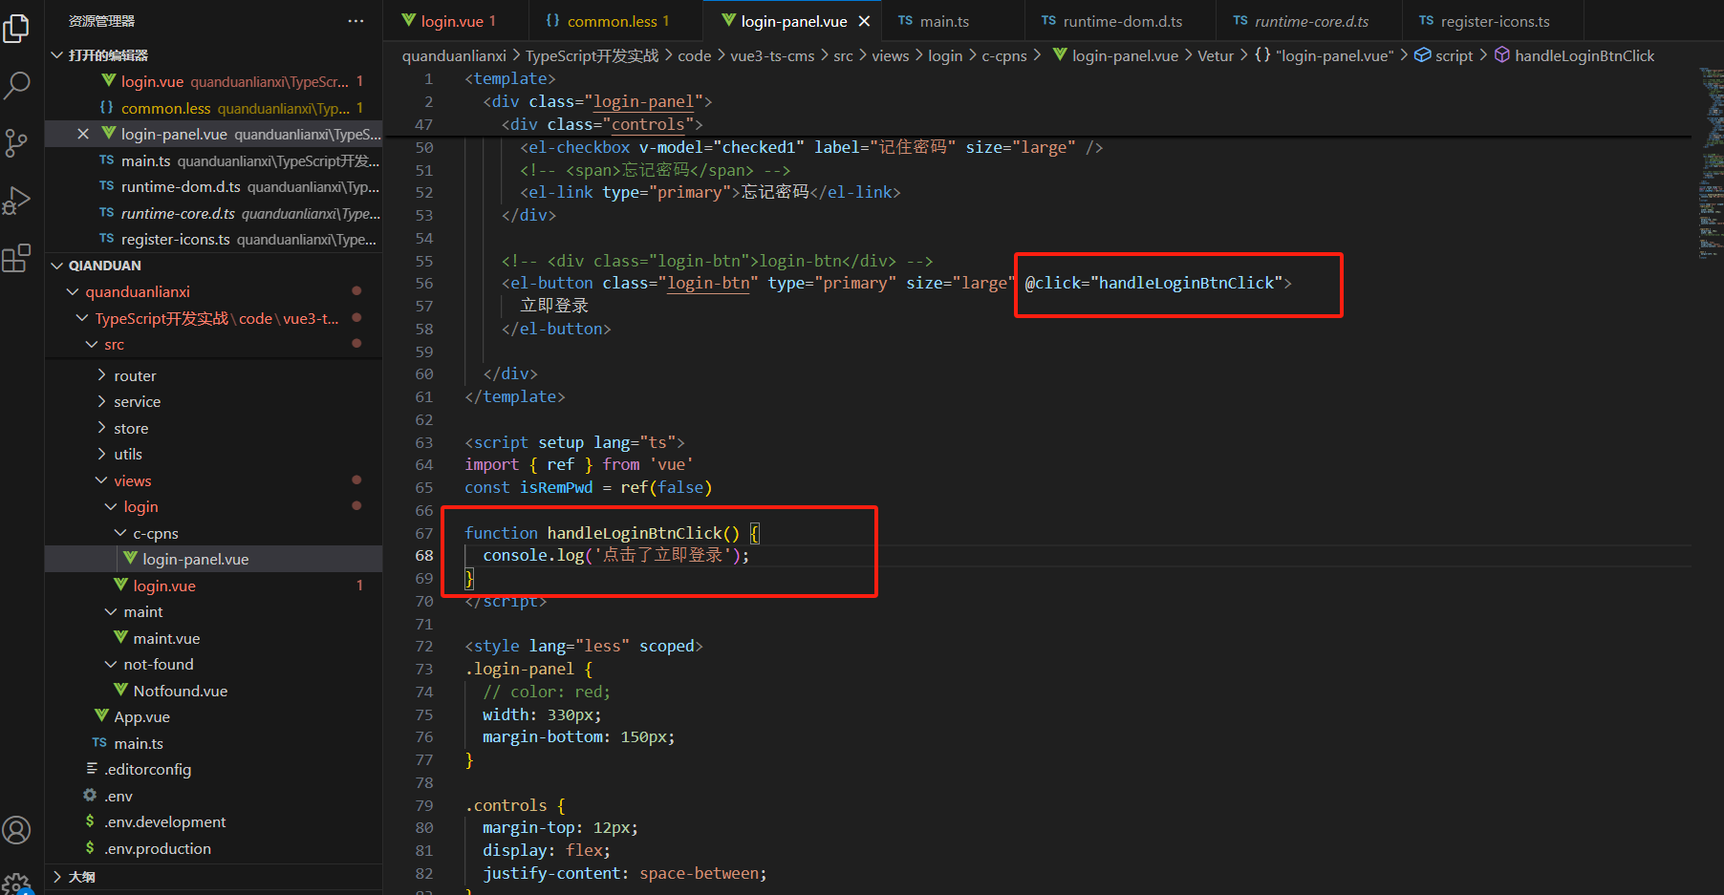Switch to the register-icons.ts tab
Viewport: 1724px width, 895px height.
[1494, 21]
